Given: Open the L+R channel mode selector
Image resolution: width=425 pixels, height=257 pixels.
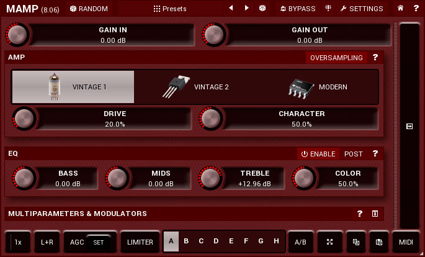Looking at the screenshot, I should [47, 242].
